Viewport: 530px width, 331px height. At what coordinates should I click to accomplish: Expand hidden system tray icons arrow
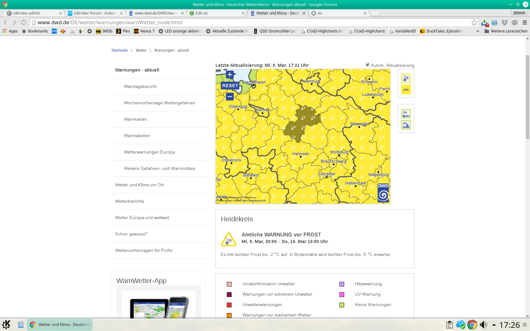pos(494,325)
